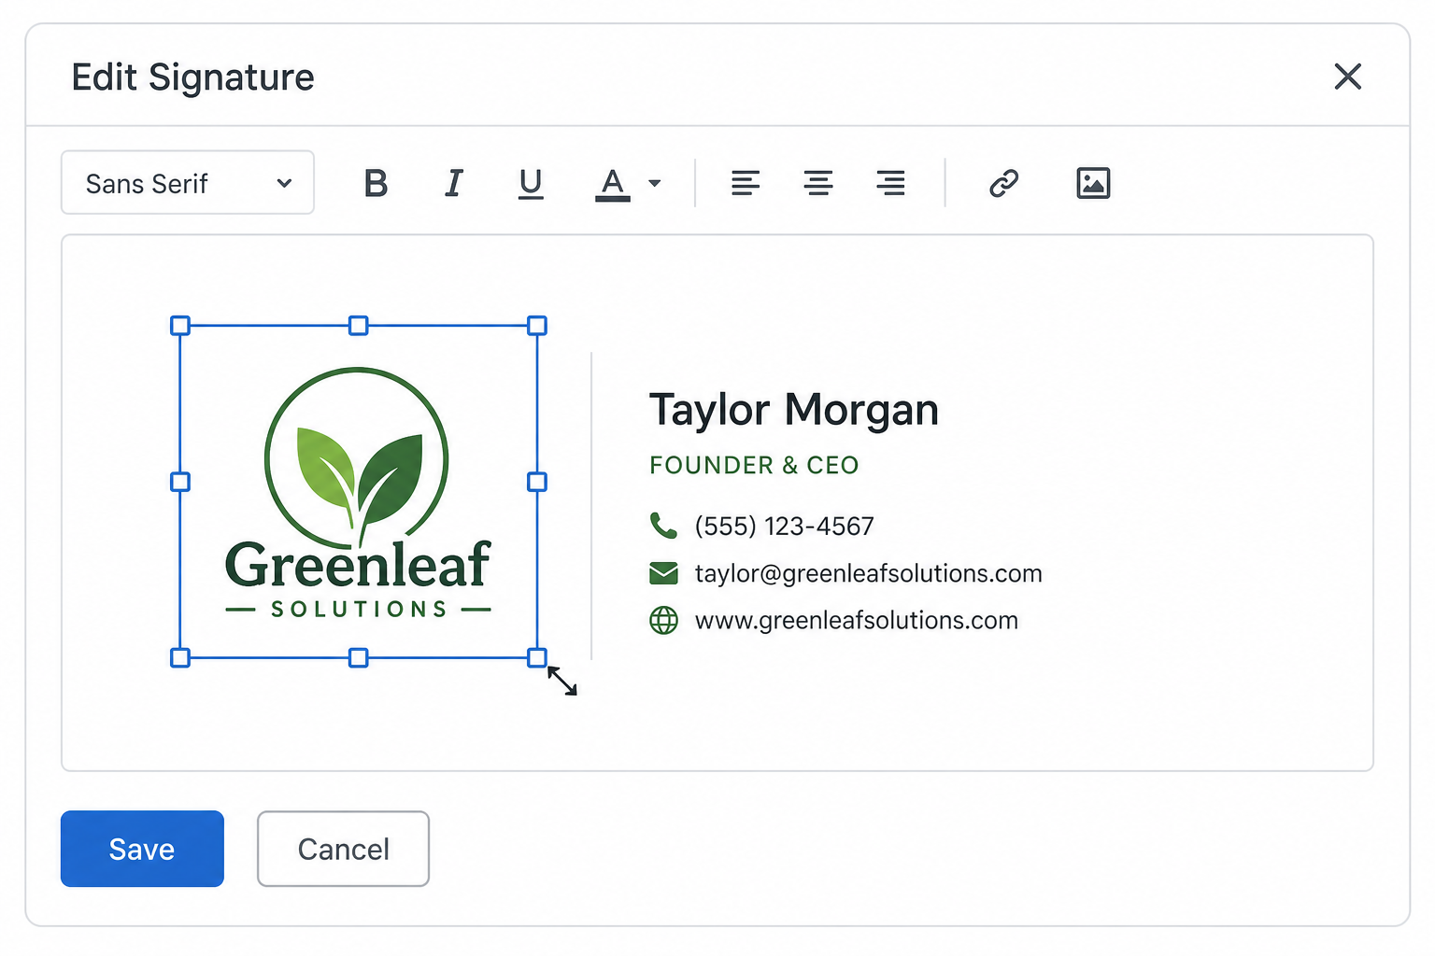Viewport: 1435px width, 956px height.
Task: Align text to the left
Action: pyautogui.click(x=746, y=183)
